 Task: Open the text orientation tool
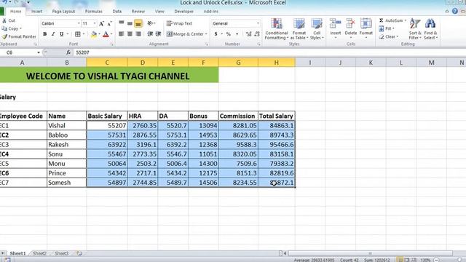click(x=151, y=23)
